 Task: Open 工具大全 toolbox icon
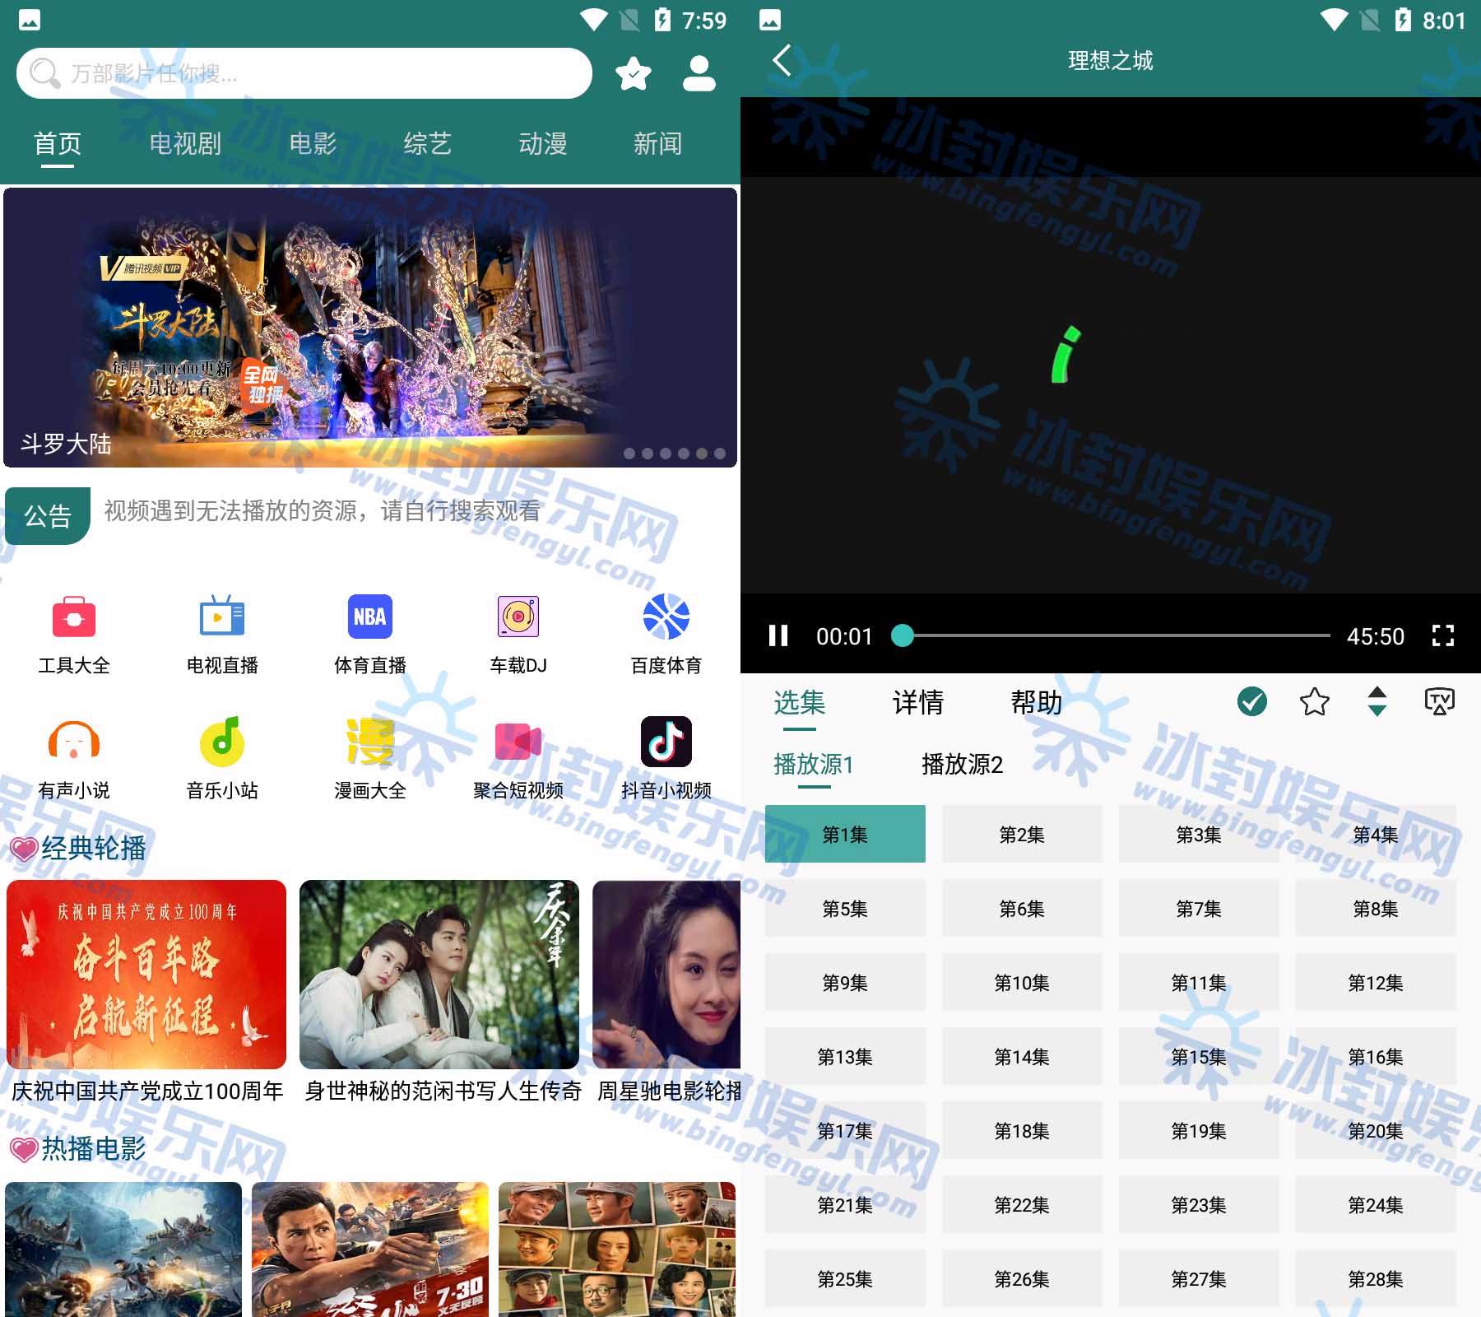tap(74, 617)
